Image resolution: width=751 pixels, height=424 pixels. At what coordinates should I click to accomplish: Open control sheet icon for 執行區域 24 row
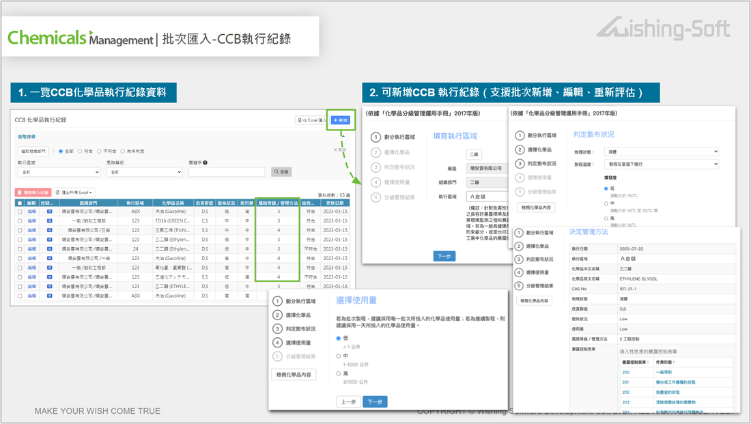[x=49, y=249]
